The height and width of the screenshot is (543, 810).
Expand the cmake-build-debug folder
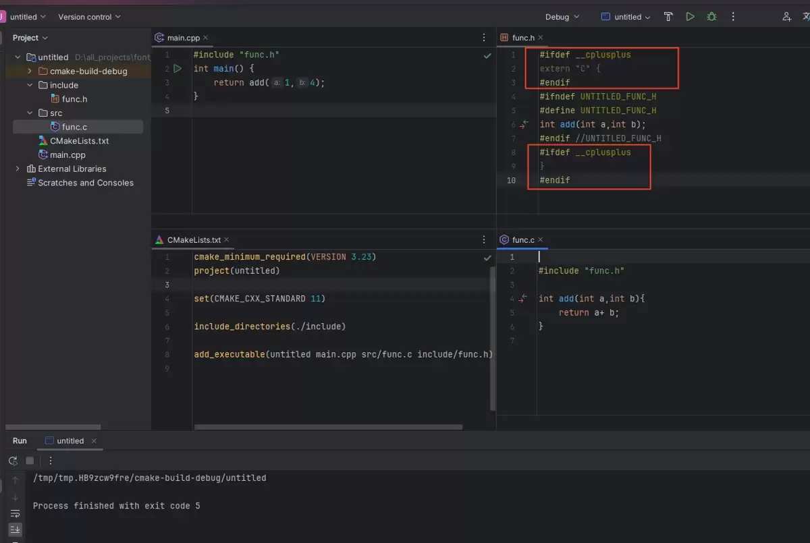[x=30, y=71]
